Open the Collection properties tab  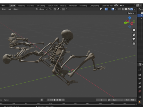tap(140, 97)
